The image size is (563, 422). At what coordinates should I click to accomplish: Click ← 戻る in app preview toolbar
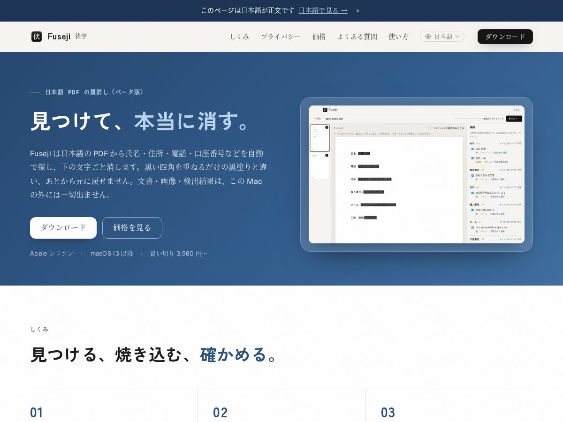pos(317,119)
